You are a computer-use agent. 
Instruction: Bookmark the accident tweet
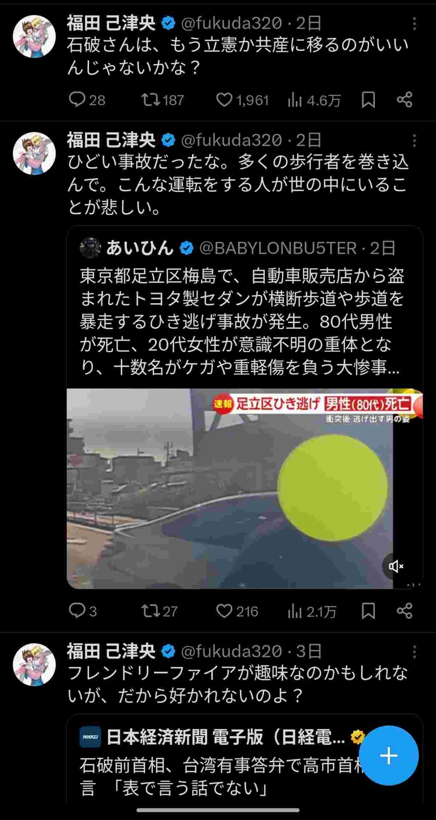pyautogui.click(x=368, y=611)
